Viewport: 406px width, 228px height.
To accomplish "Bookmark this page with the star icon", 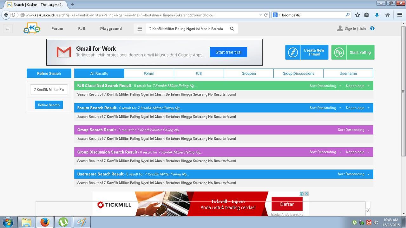I will [357, 15].
